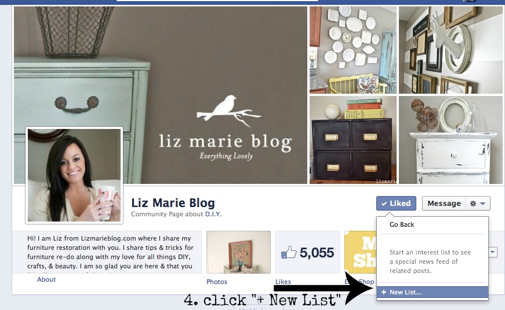The image size is (505, 310).
Task: Click the thumbs-up Likes icon
Action: tap(289, 253)
